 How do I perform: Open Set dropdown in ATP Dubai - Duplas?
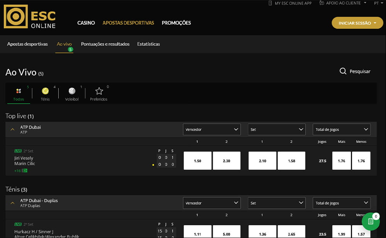click(277, 203)
